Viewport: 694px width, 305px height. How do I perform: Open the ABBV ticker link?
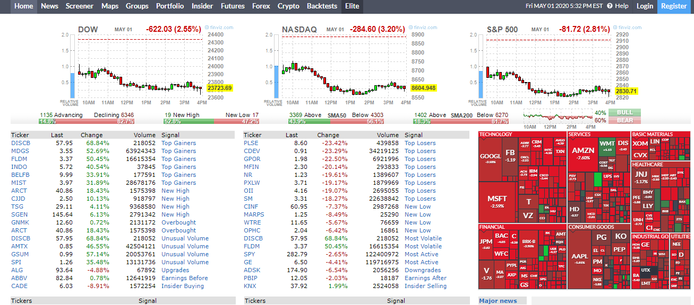19,278
